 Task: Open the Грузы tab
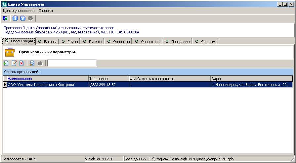pyautogui.click(x=70, y=42)
